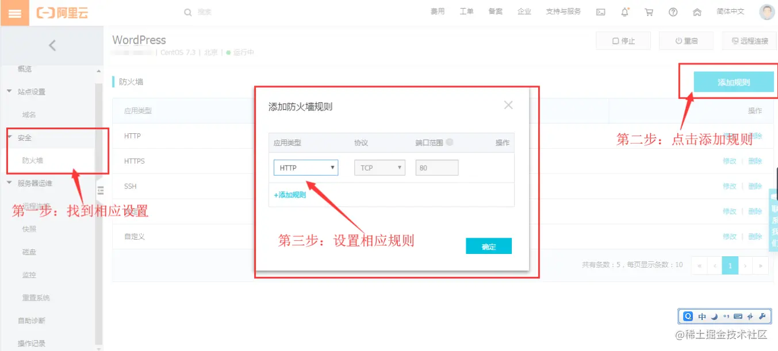This screenshot has width=778, height=351.
Task: Click the Alibaba Cloud logo
Action: (x=62, y=13)
